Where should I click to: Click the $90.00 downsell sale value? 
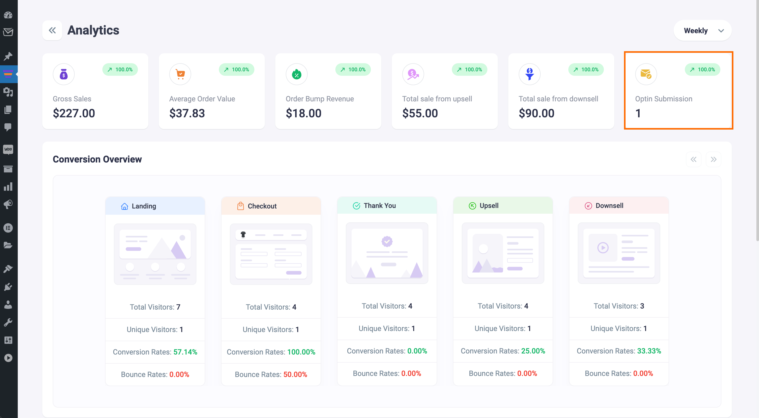click(536, 113)
